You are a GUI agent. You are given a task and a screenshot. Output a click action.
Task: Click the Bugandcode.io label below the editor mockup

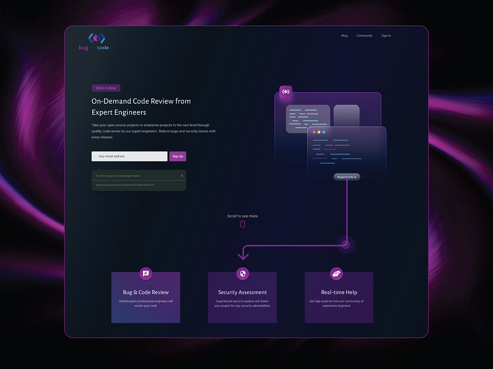tap(346, 177)
